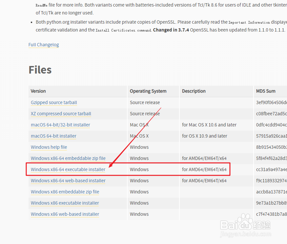The width and height of the screenshot is (287, 244).
Task: Download Windows help file
Action: coord(49,147)
